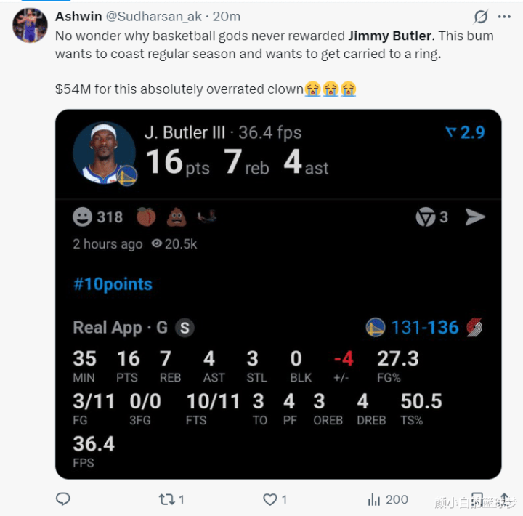
Task: Like the tweet with the heart icon
Action: pos(270,499)
